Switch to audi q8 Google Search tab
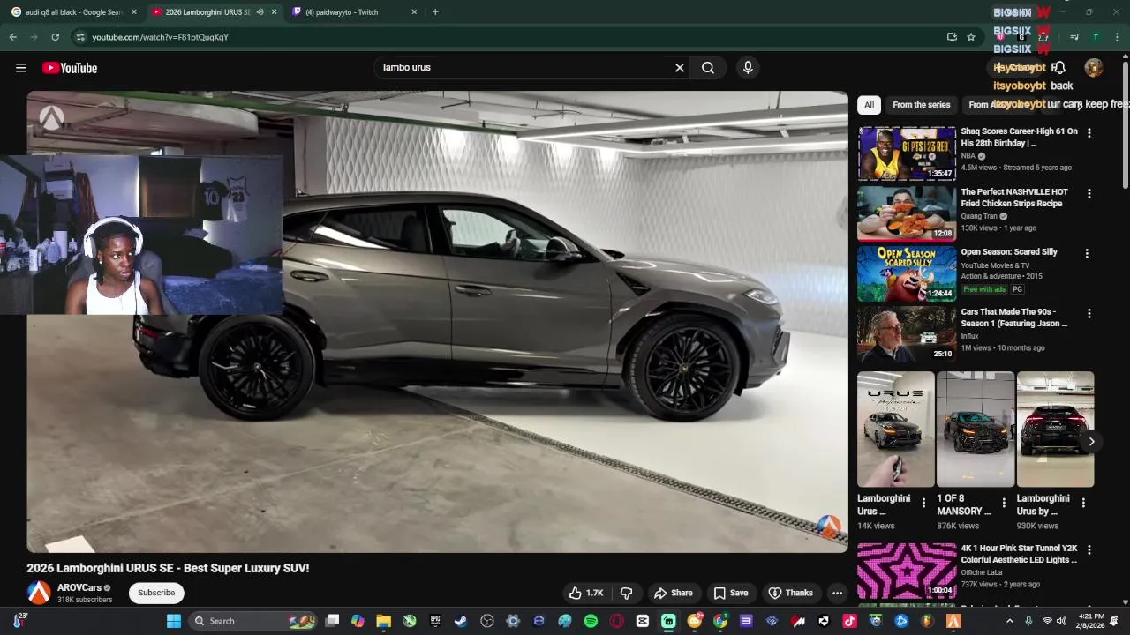Viewport: 1130px width, 635px height. point(72,12)
